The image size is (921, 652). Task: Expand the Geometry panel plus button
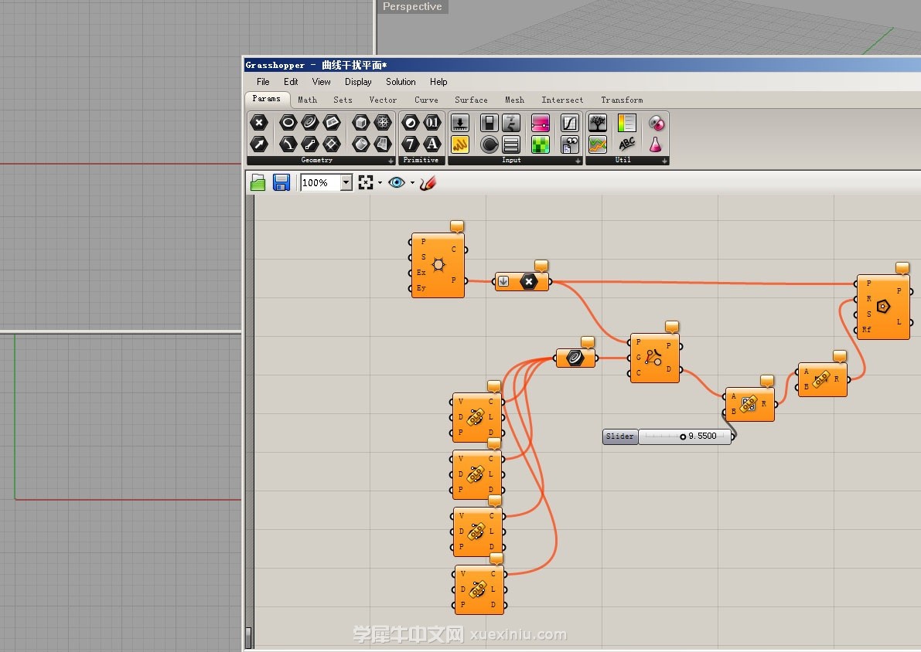(391, 160)
